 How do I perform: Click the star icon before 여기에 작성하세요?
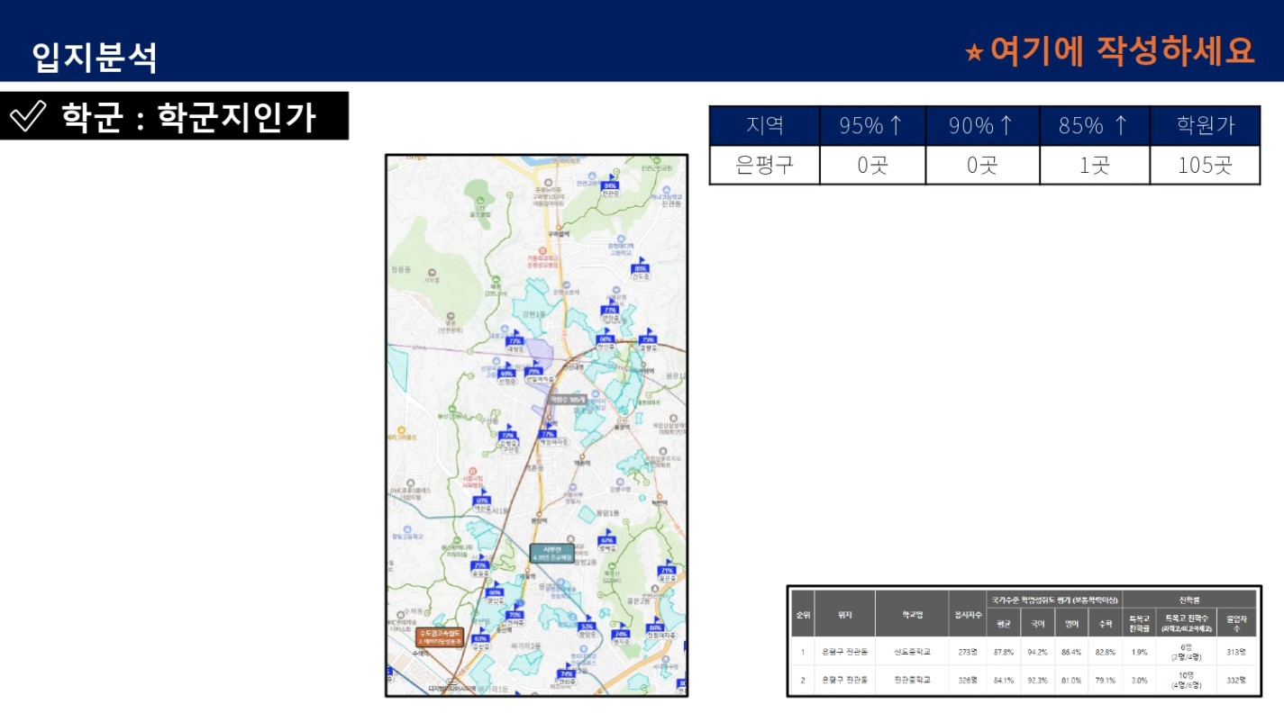coord(973,52)
